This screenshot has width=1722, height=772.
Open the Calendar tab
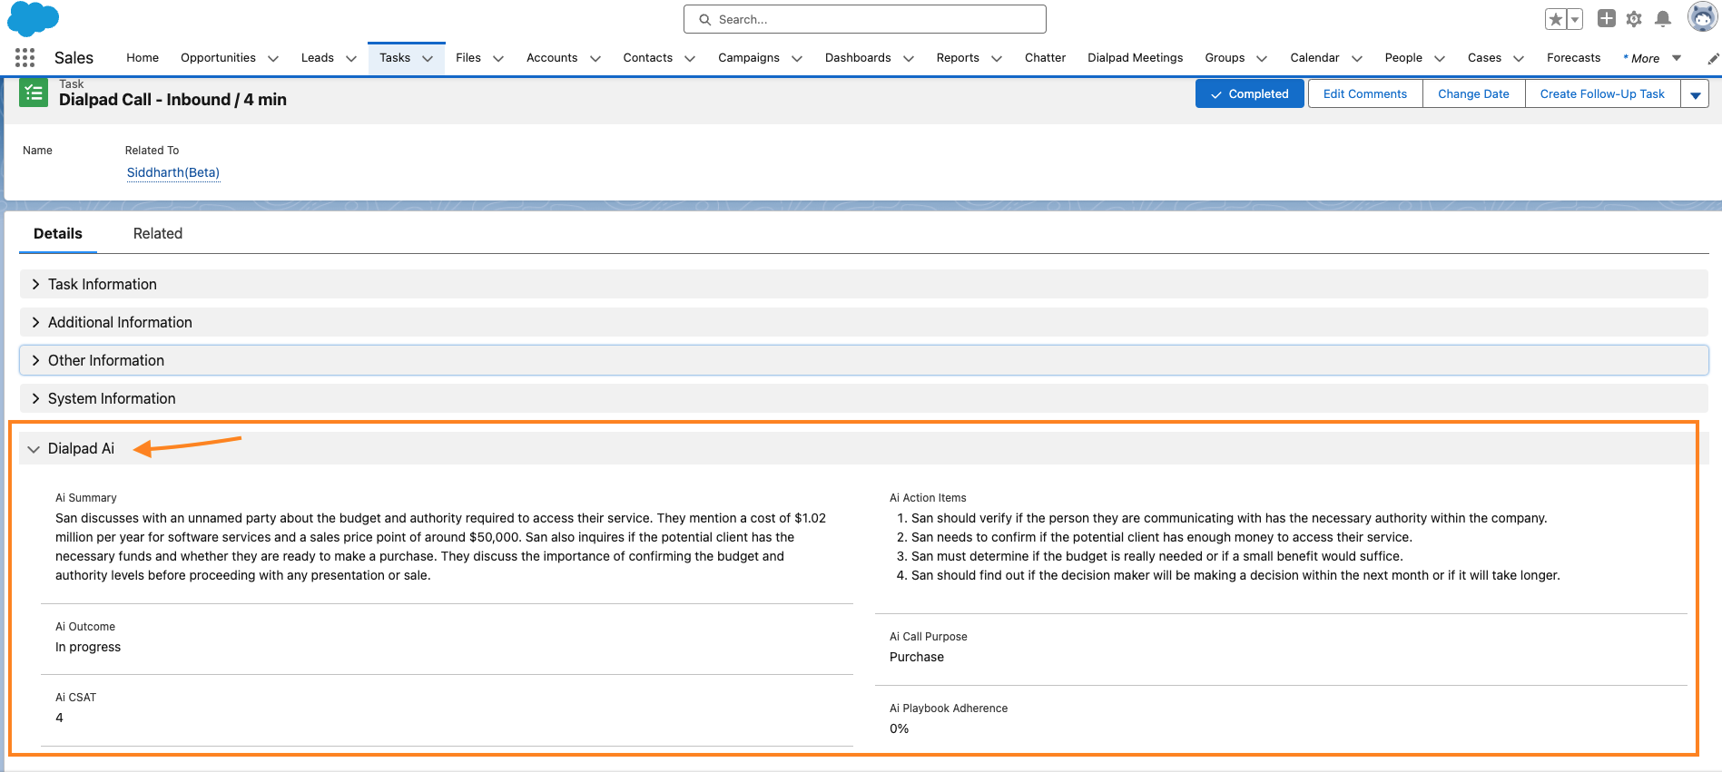tap(1314, 58)
